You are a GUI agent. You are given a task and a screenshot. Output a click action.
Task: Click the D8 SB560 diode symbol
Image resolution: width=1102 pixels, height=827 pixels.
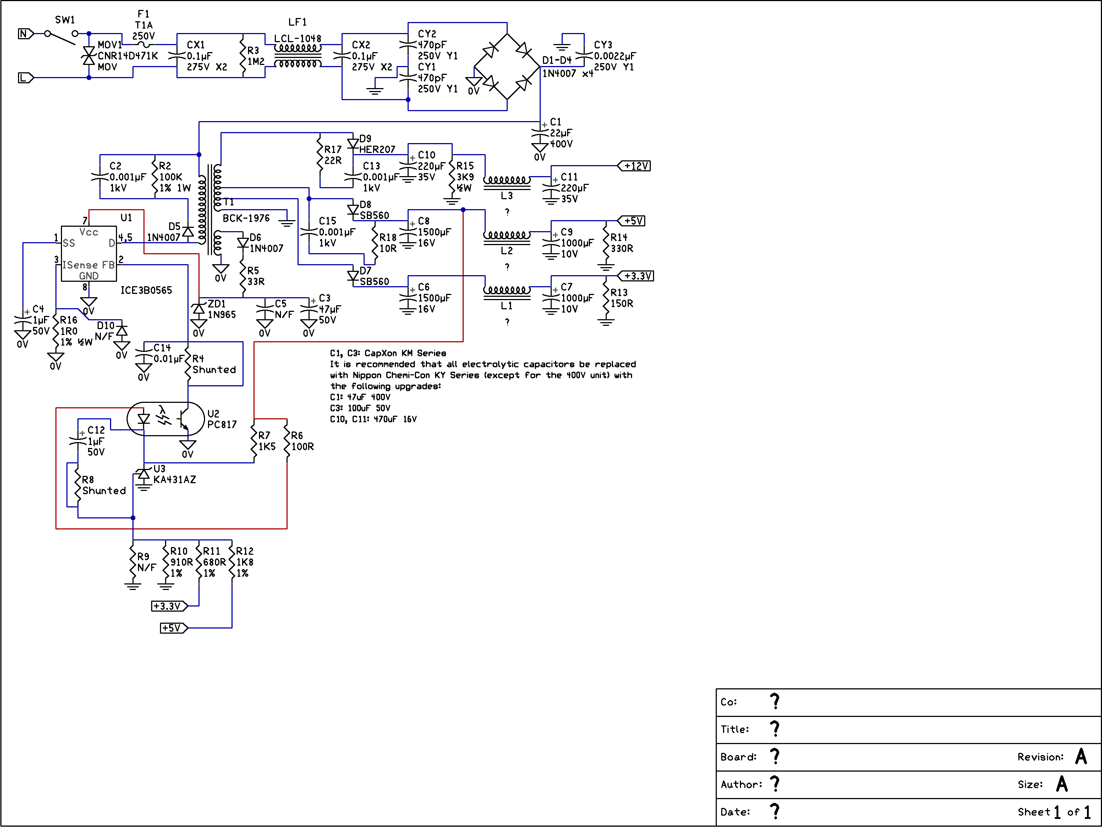(353, 210)
